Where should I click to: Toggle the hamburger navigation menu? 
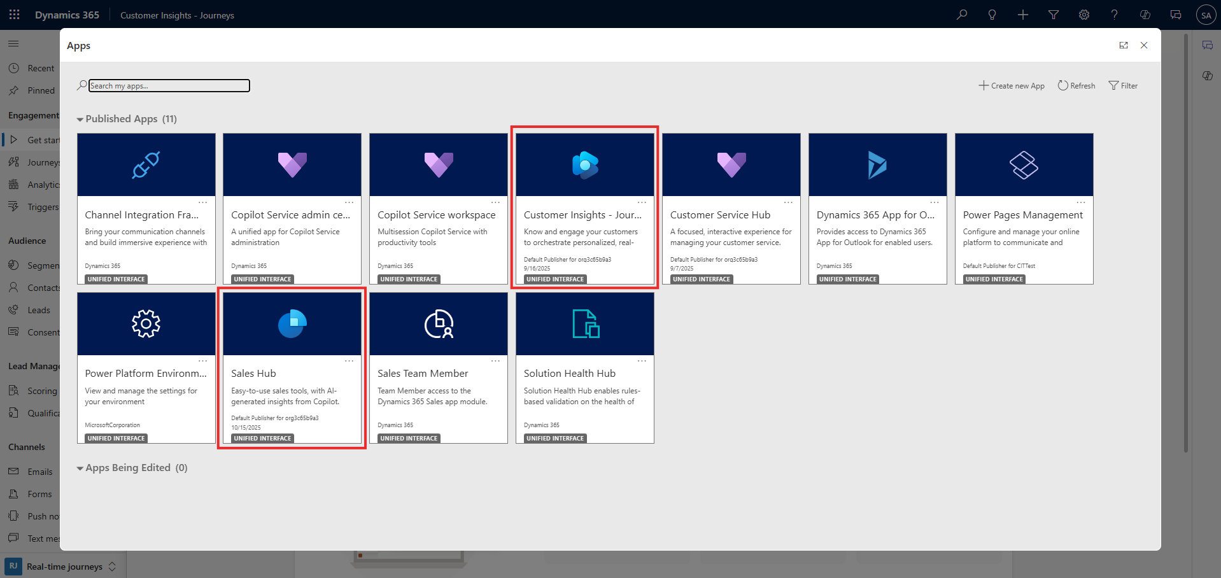tap(13, 44)
